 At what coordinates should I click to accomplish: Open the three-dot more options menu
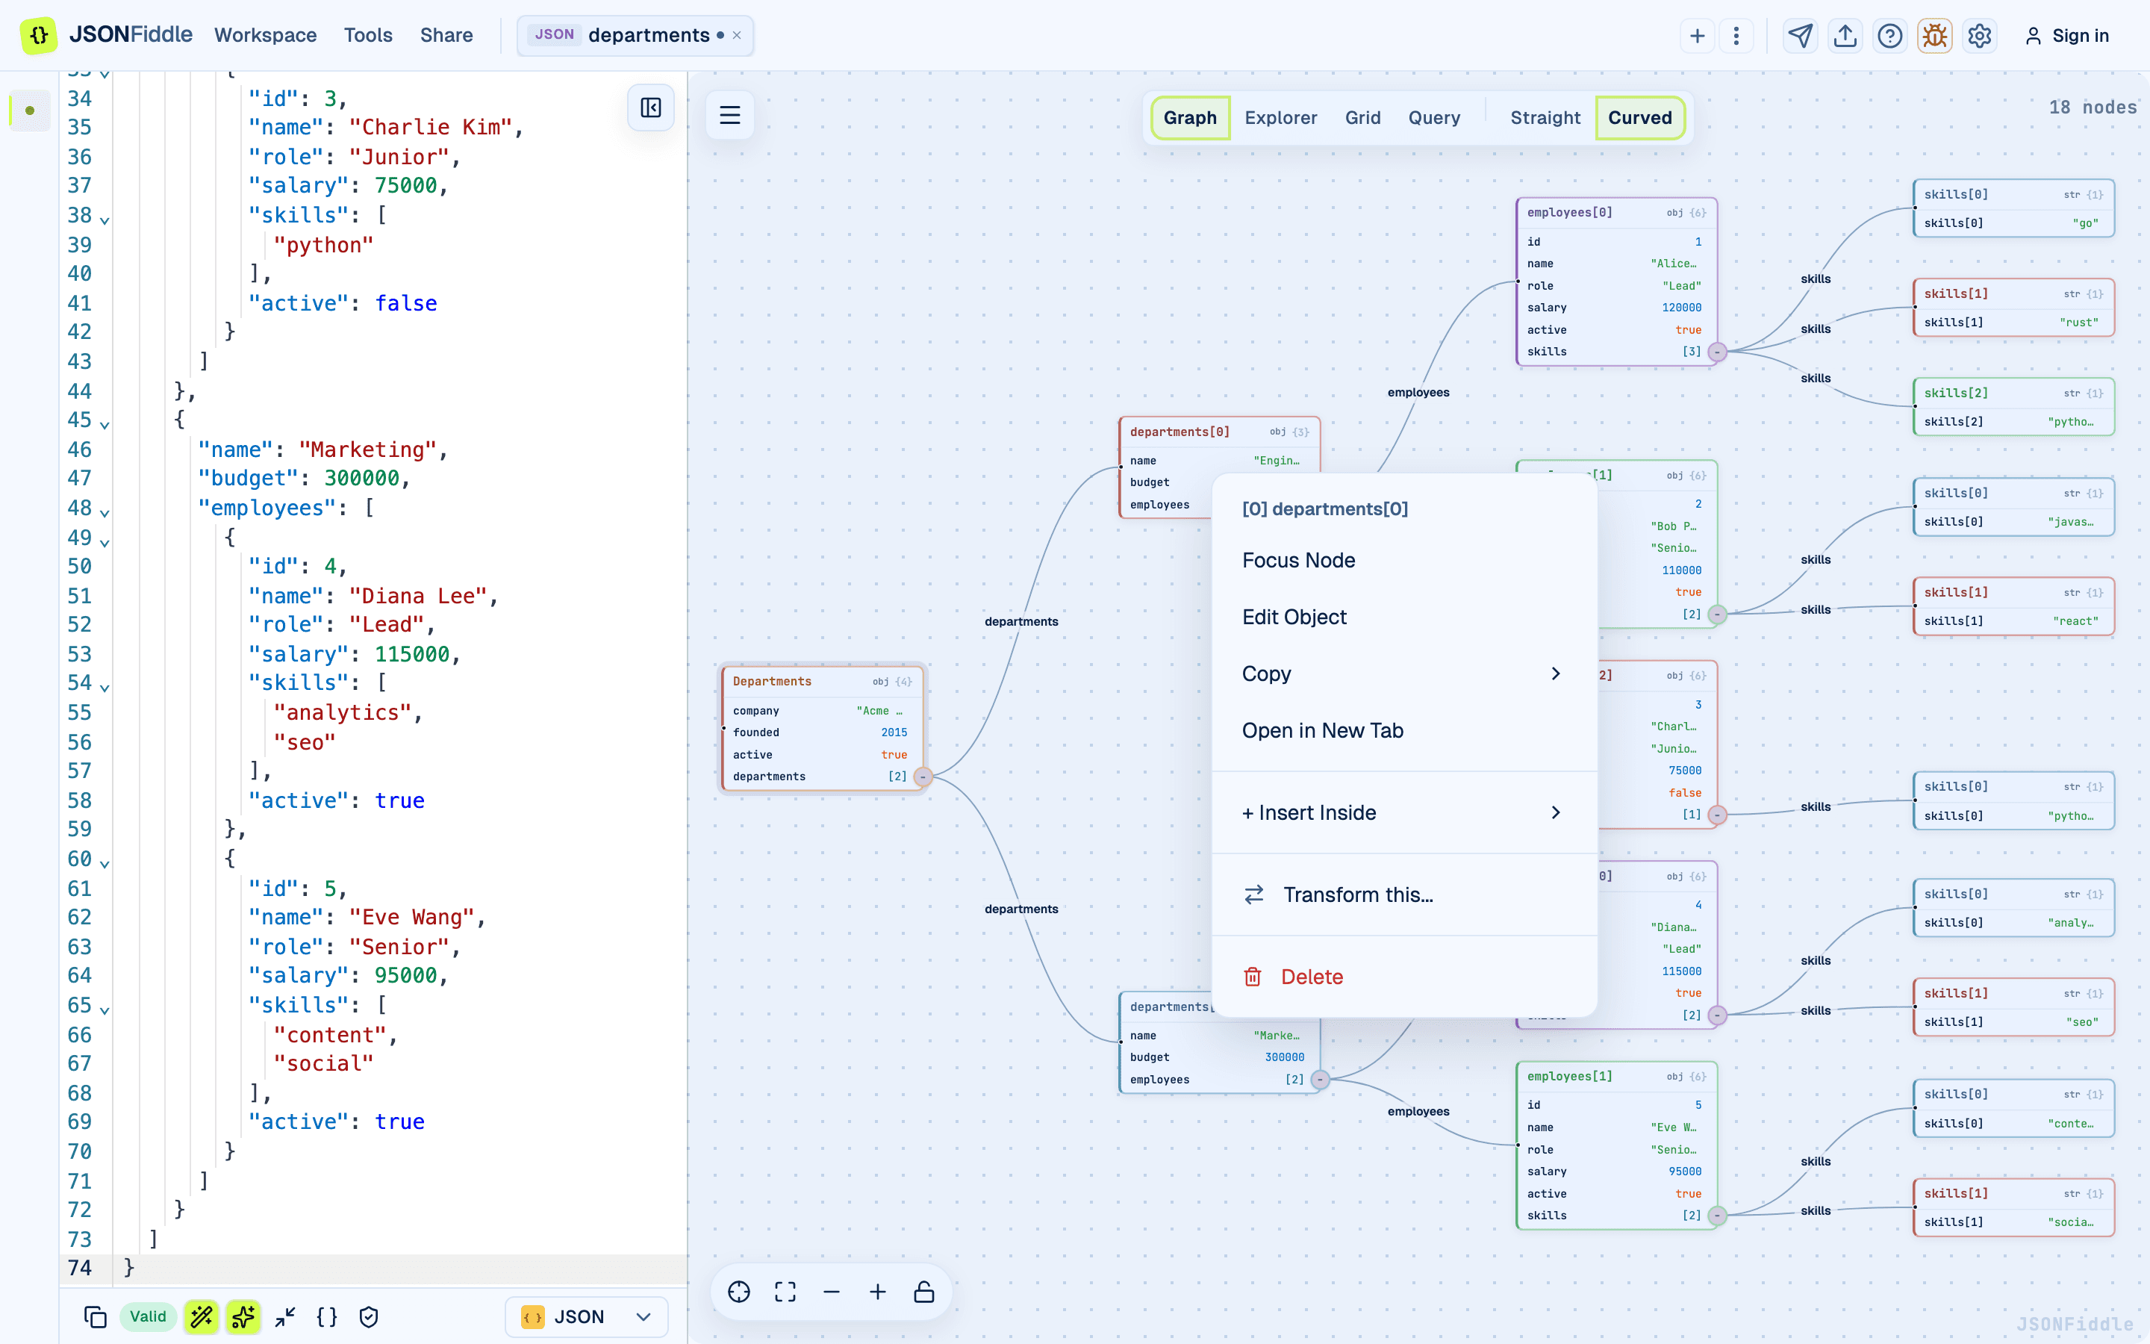tap(1736, 36)
